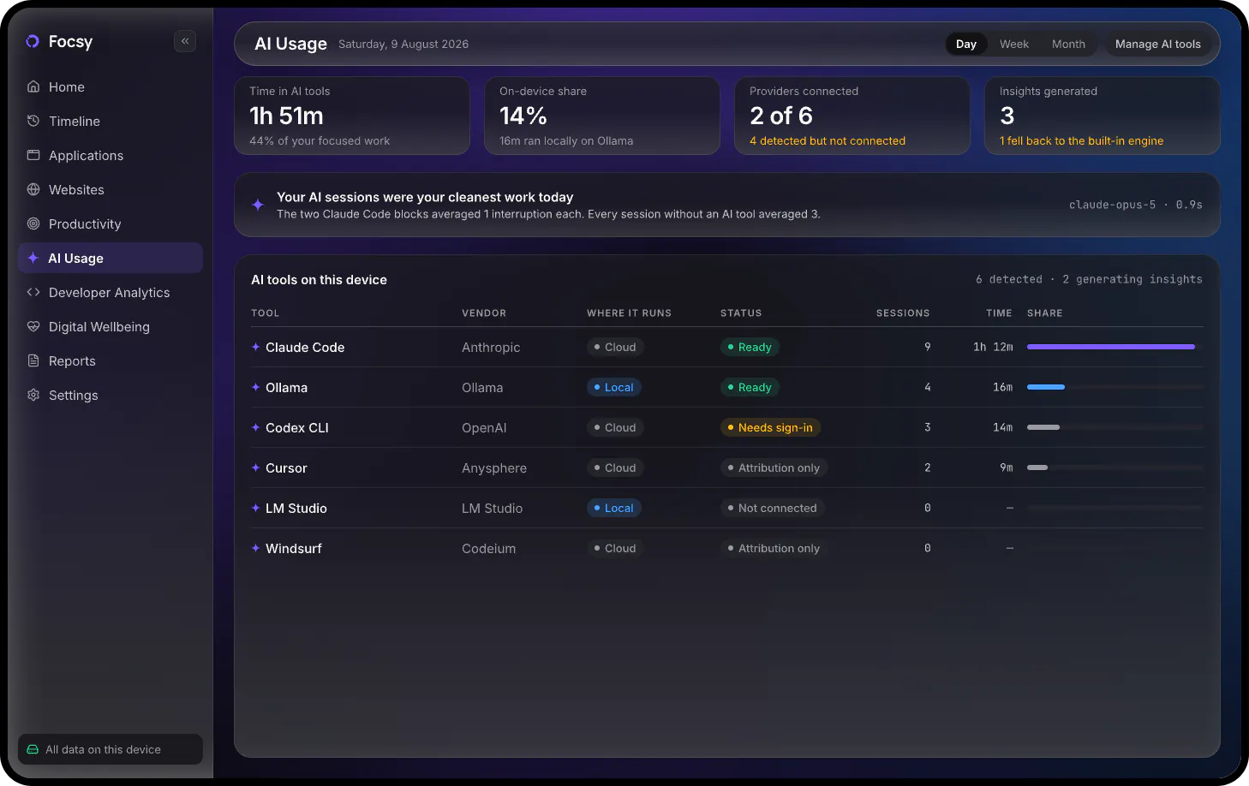The height and width of the screenshot is (786, 1249).
Task: Click the AI Usage sparkle icon in sidebar
Action: point(33,258)
